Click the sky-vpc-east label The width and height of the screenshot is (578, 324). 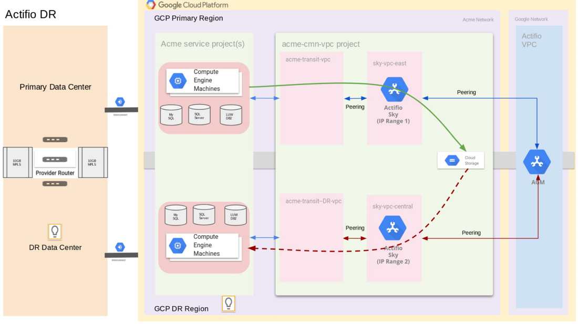pyautogui.click(x=389, y=64)
